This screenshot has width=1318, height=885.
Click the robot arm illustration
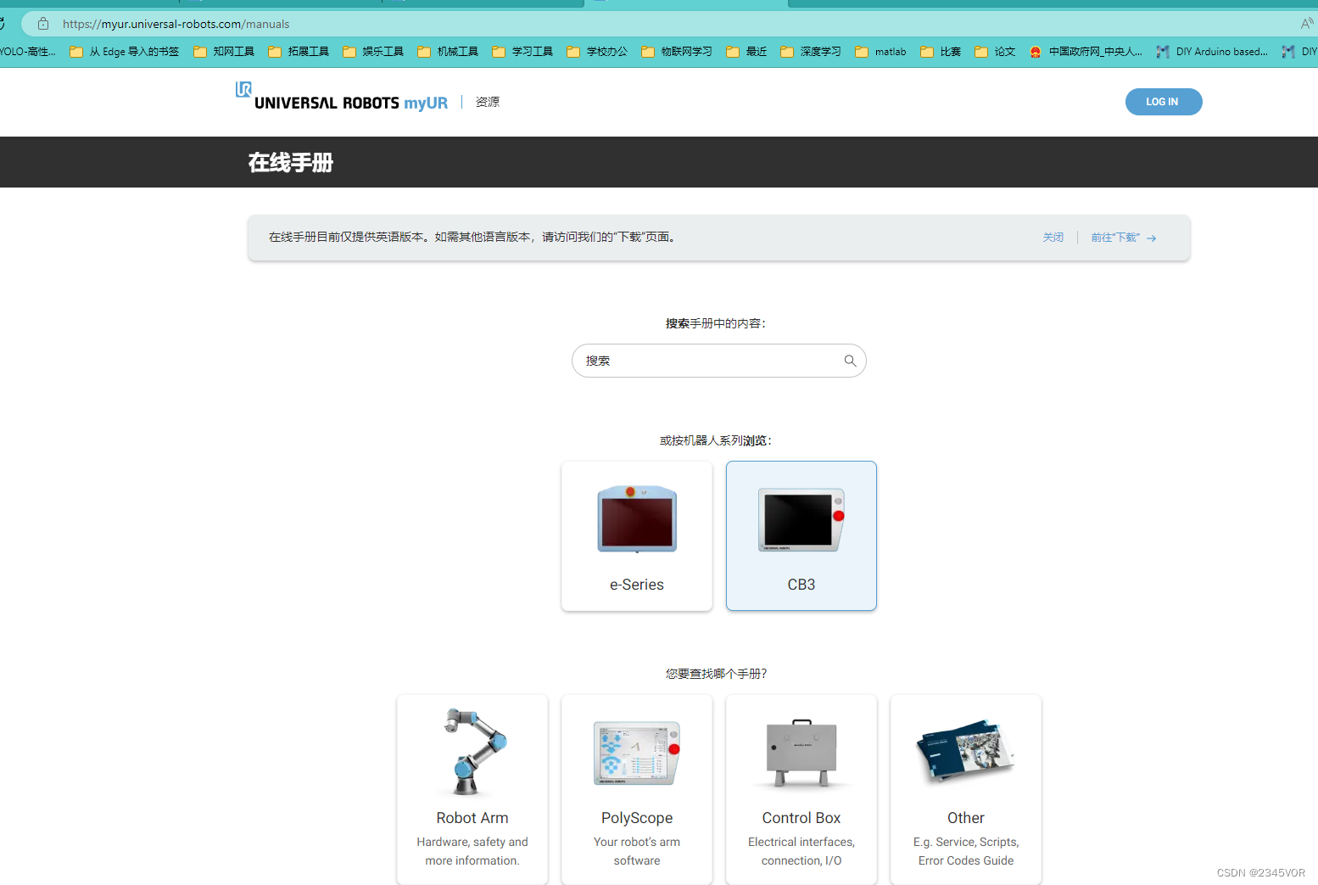tap(474, 752)
